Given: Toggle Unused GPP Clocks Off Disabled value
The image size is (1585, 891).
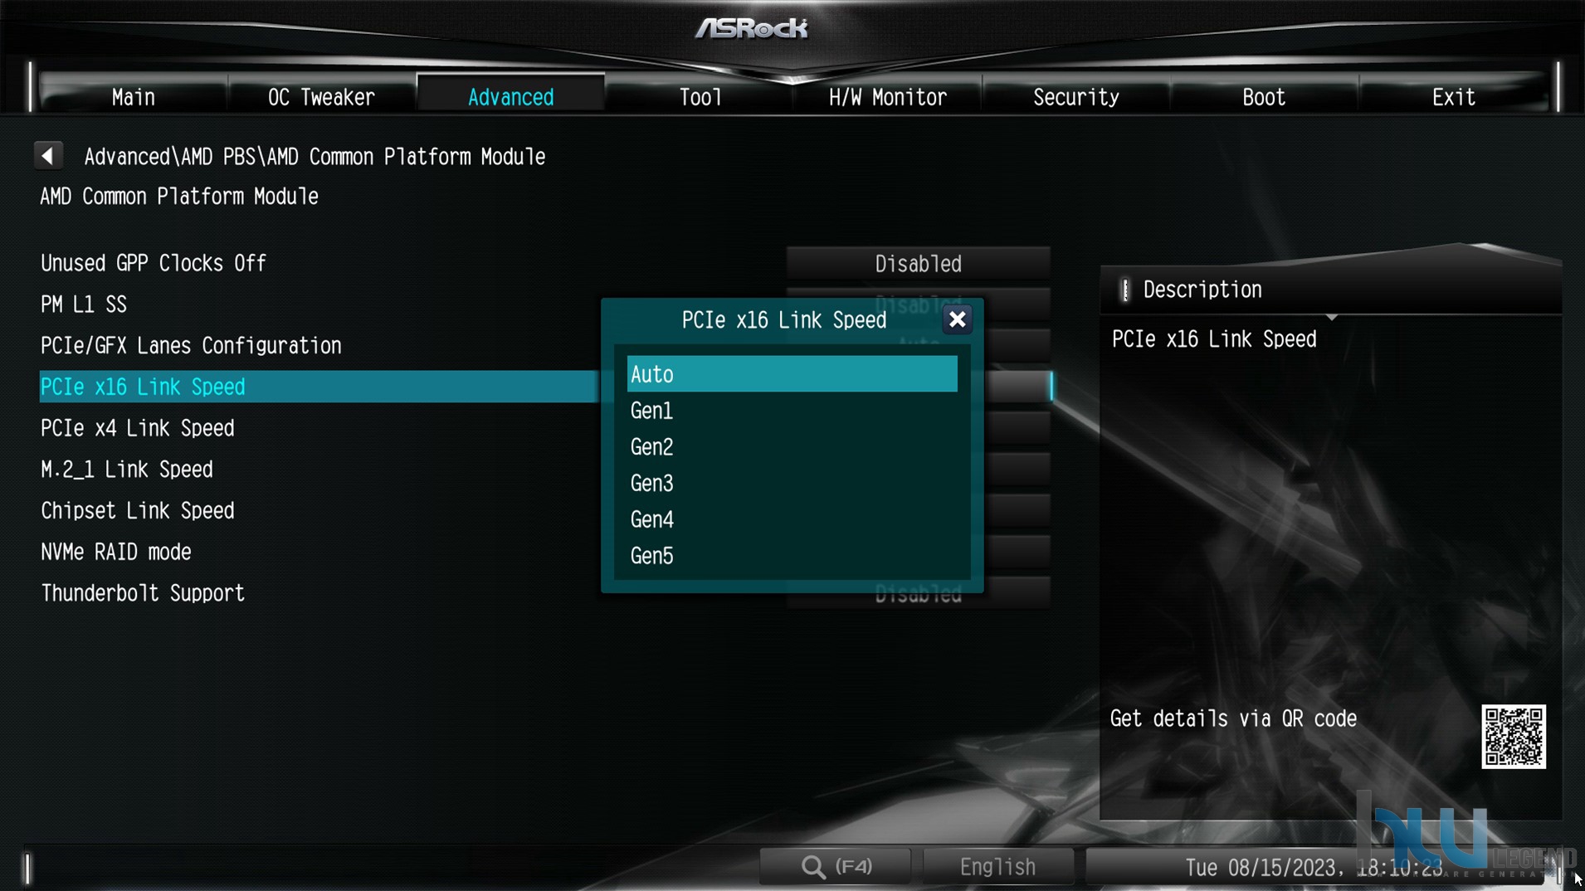Looking at the screenshot, I should click(918, 264).
